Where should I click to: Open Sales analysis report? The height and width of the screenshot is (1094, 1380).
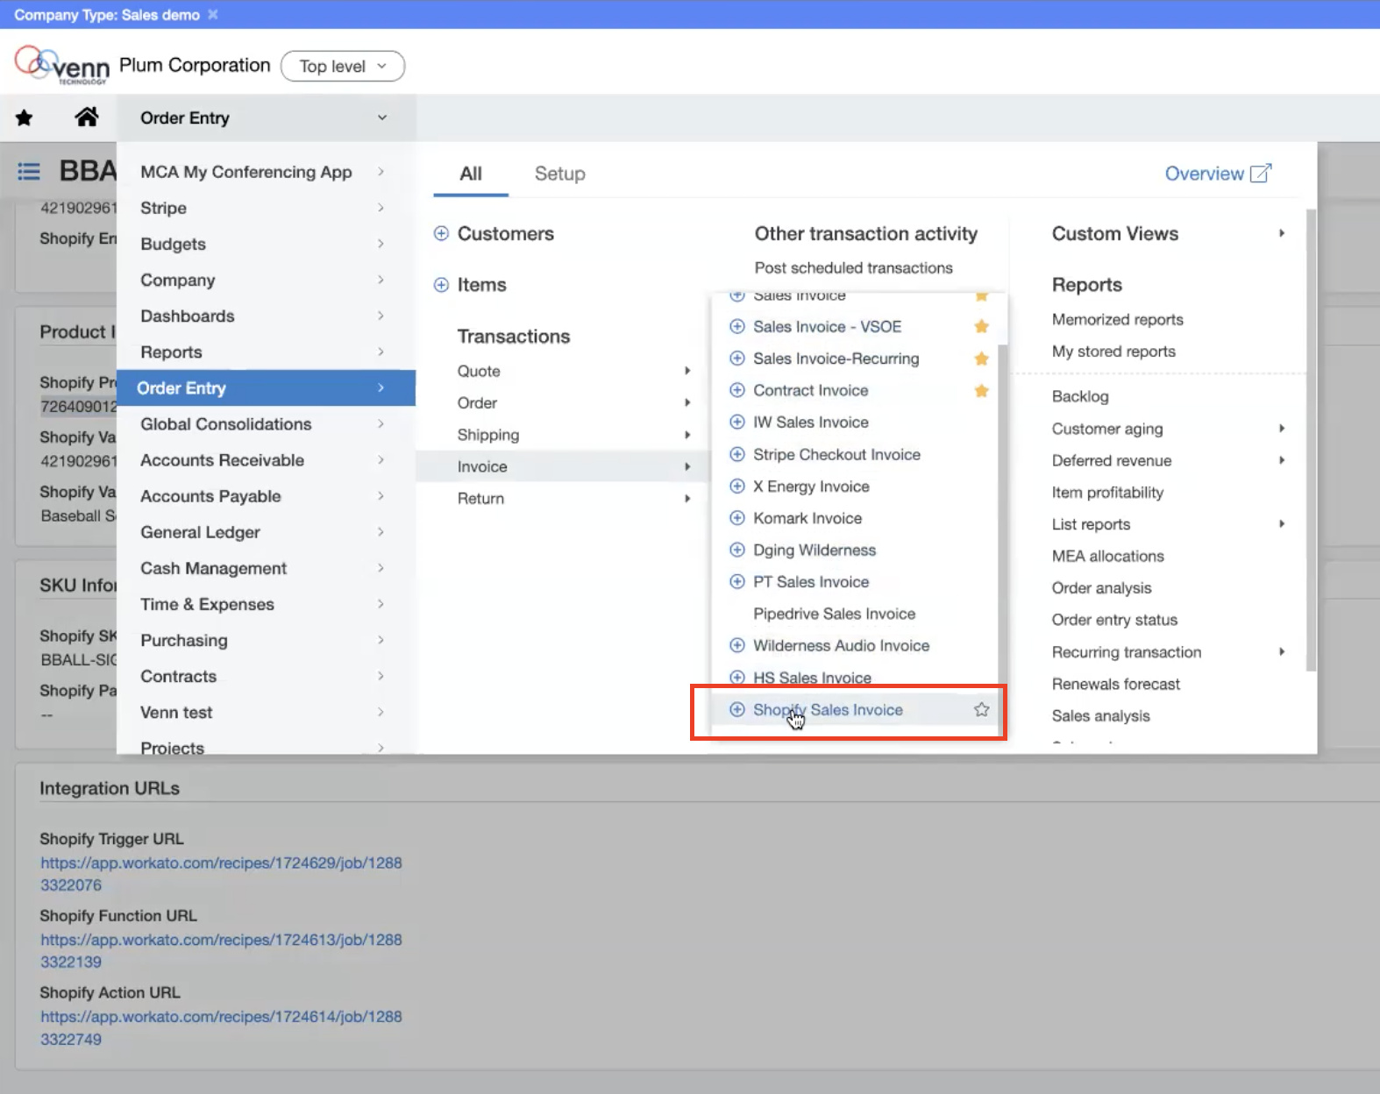click(x=1100, y=716)
